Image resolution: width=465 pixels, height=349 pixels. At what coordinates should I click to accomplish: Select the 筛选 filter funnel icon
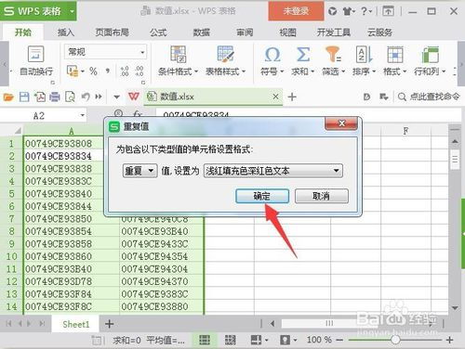333,55
